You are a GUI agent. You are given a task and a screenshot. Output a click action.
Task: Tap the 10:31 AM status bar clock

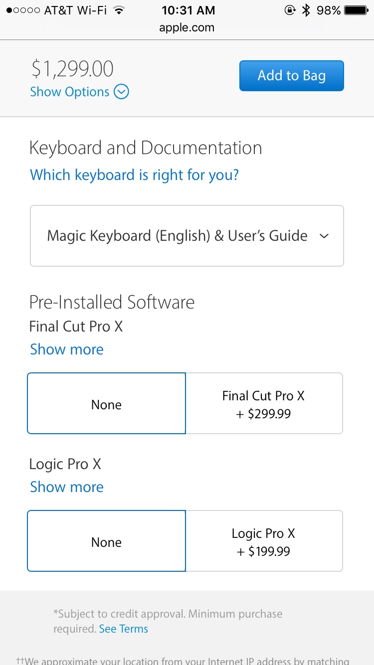[188, 10]
